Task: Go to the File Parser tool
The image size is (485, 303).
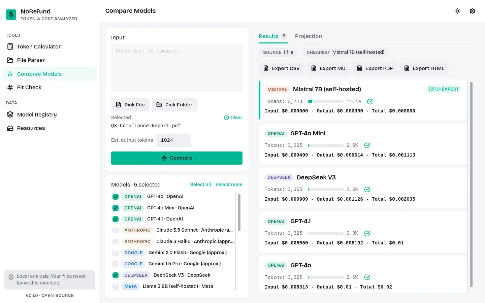Action: point(50,60)
